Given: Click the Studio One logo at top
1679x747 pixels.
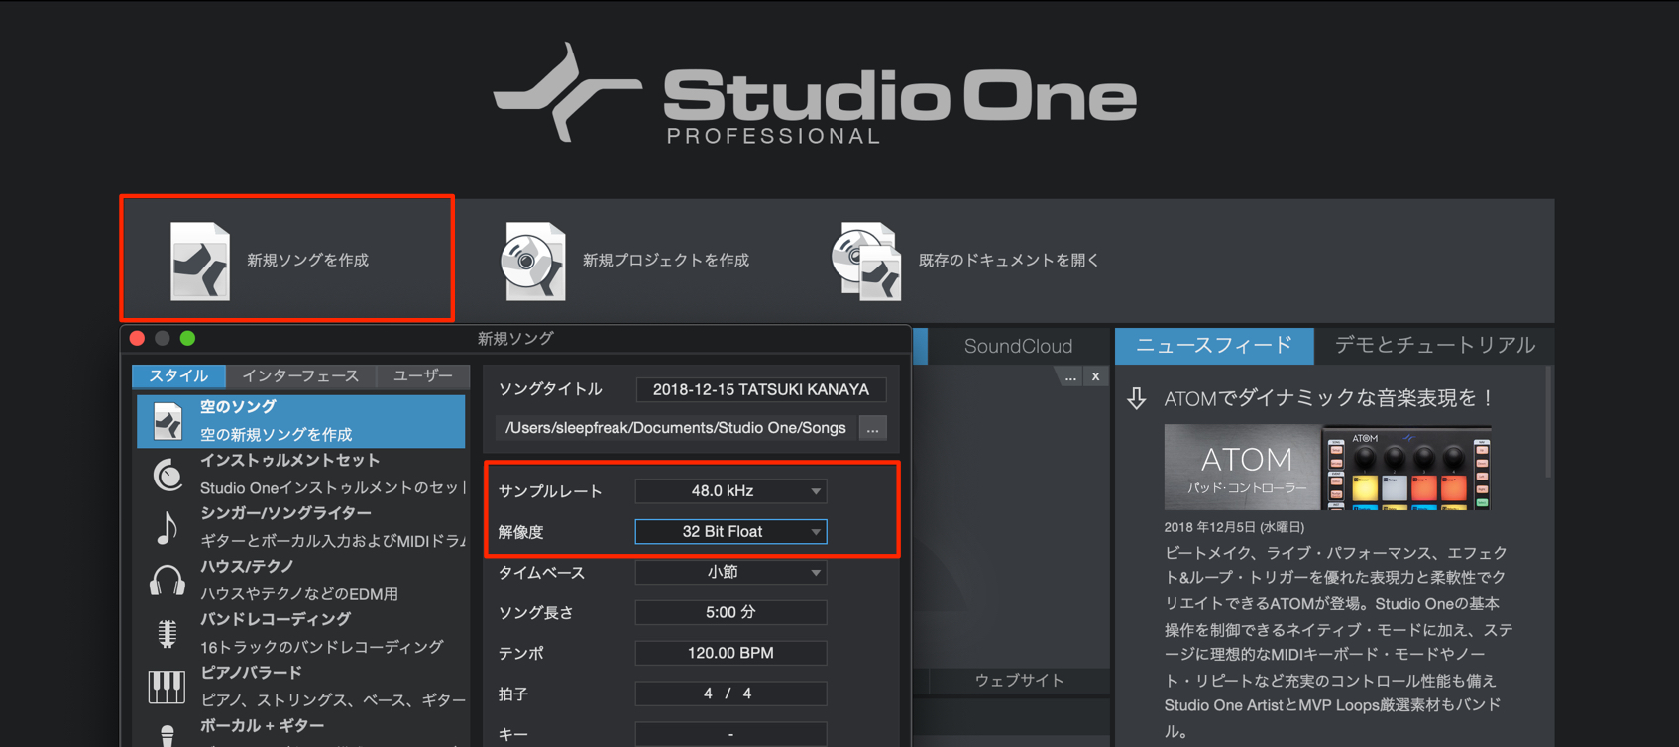Looking at the screenshot, I should [815, 94].
